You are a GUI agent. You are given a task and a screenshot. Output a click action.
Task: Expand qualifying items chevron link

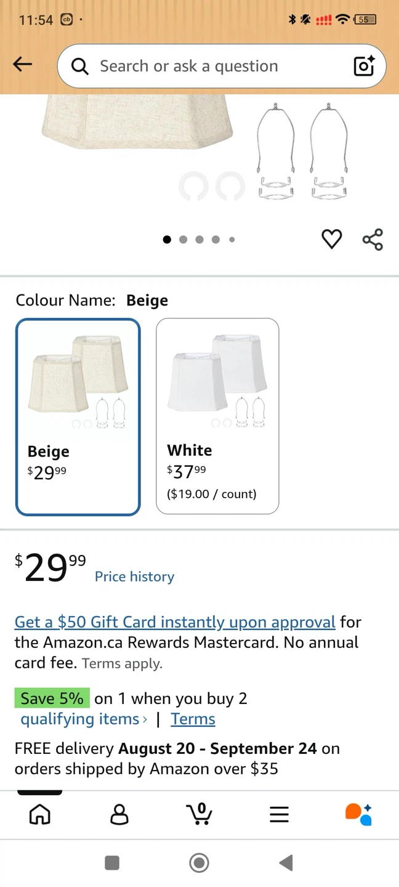(x=84, y=719)
